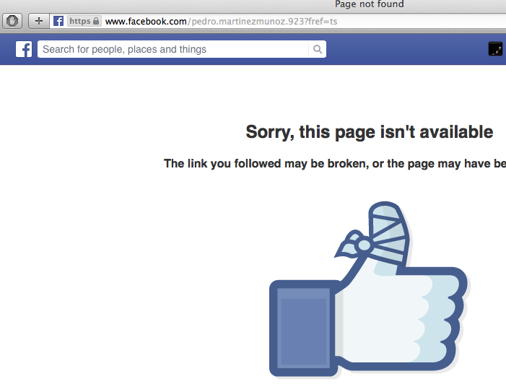This screenshot has width=506, height=392.
Task: Click the bandage knot bow on thumb
Action: [354, 244]
